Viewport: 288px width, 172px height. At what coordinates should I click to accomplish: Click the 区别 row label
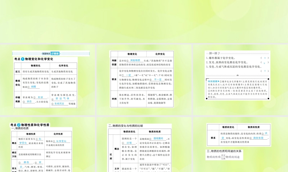pyautogui.click(x=111, y=157)
